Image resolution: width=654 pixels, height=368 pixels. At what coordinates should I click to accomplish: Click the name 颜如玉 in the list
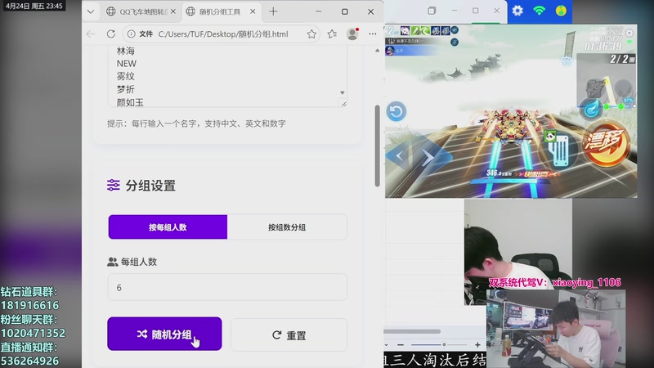pos(130,102)
